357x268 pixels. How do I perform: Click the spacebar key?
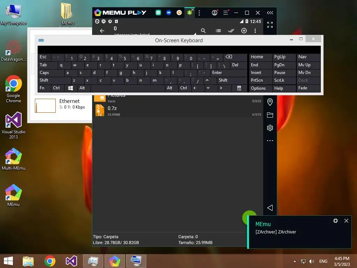point(128,88)
